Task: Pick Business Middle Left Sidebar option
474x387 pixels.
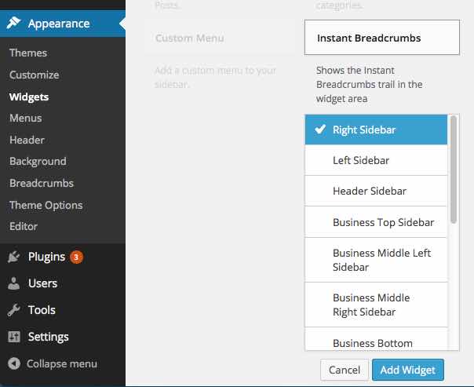Action: (x=376, y=260)
